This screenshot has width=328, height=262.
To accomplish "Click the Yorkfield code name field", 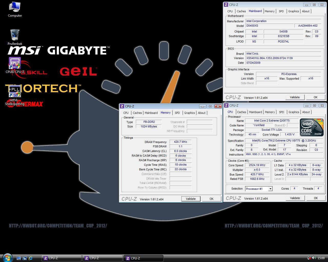I will [x=259, y=125].
